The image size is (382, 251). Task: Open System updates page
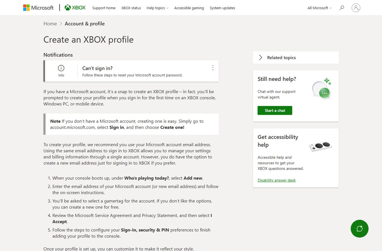tap(223, 8)
